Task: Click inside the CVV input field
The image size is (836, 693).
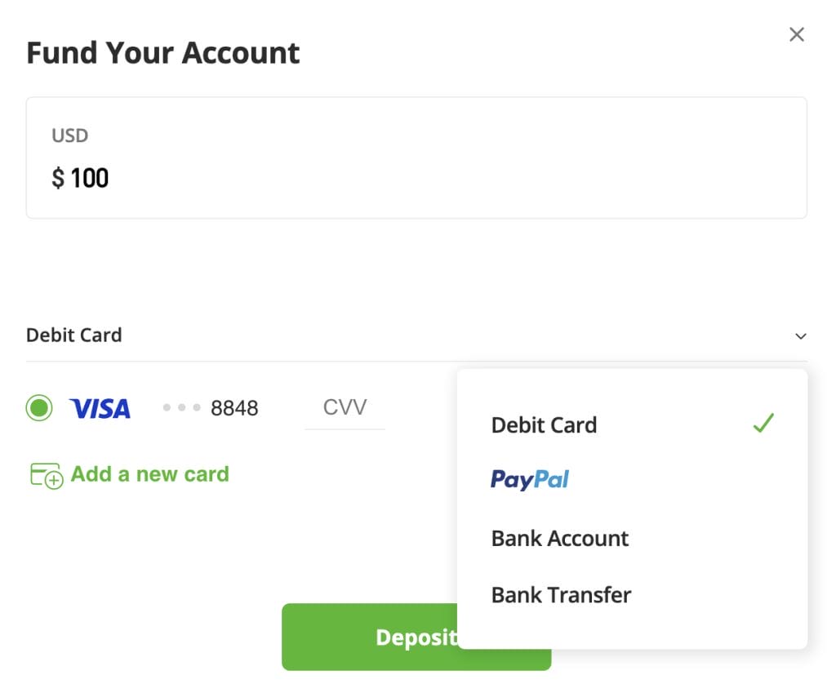Action: click(345, 406)
